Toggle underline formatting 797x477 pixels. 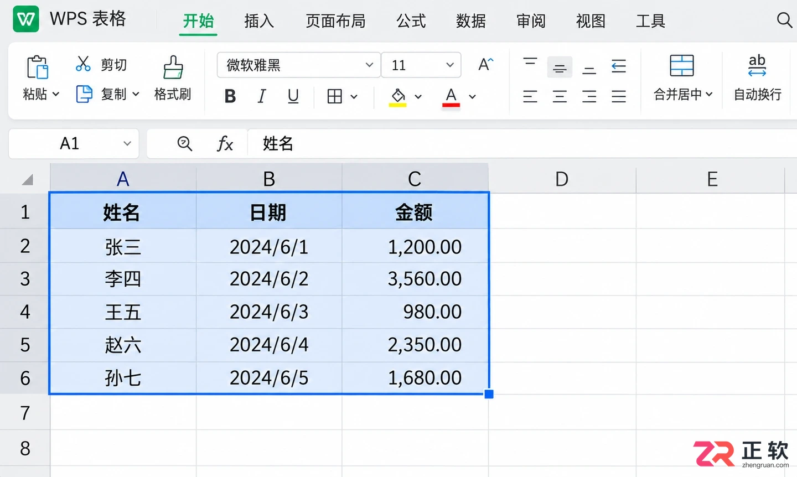pyautogui.click(x=293, y=96)
